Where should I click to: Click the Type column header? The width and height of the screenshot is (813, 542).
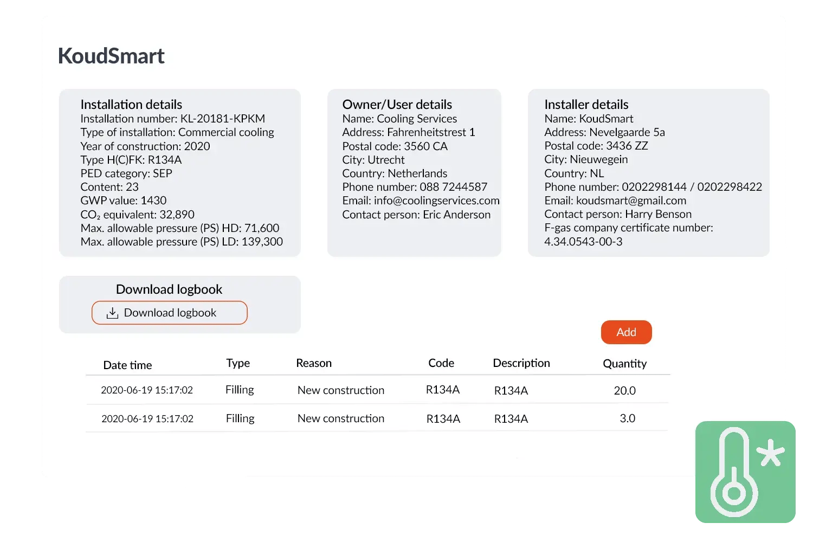(x=238, y=363)
